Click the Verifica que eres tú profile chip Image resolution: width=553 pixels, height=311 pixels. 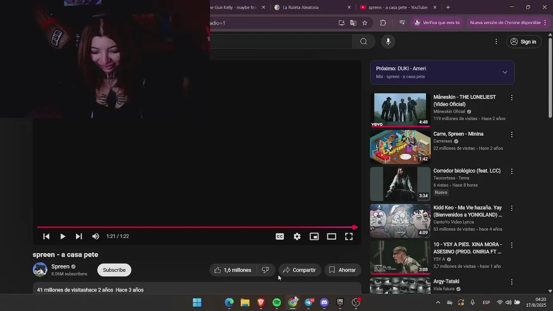[x=437, y=23]
